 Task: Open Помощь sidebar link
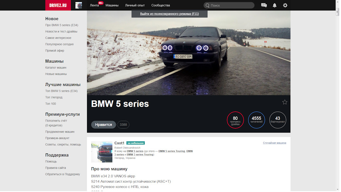pos(51,161)
